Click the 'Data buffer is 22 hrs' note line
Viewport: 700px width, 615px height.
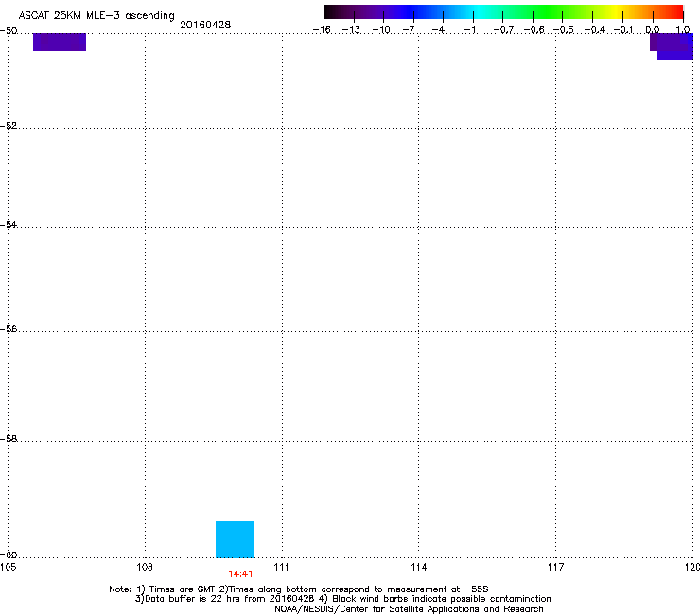coord(342,599)
